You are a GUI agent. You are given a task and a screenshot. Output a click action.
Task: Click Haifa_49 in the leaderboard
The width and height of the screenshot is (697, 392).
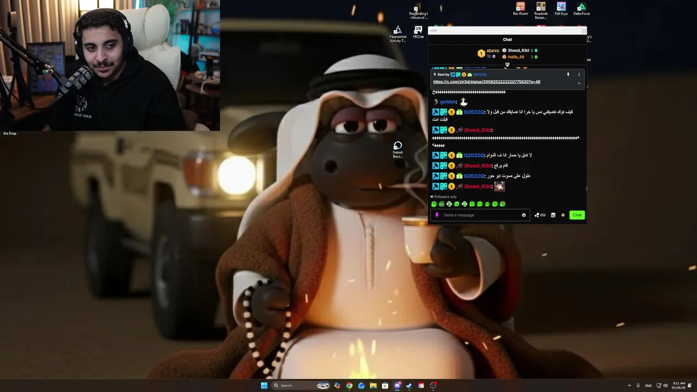coord(516,57)
